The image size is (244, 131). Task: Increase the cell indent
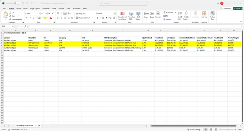pyautogui.click(x=72, y=18)
